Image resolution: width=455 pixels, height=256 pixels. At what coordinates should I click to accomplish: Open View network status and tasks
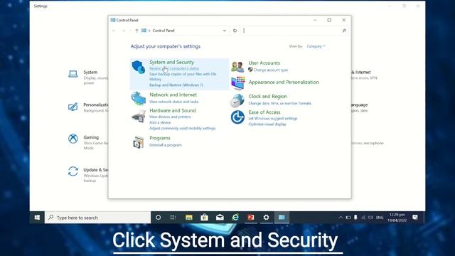click(x=173, y=102)
